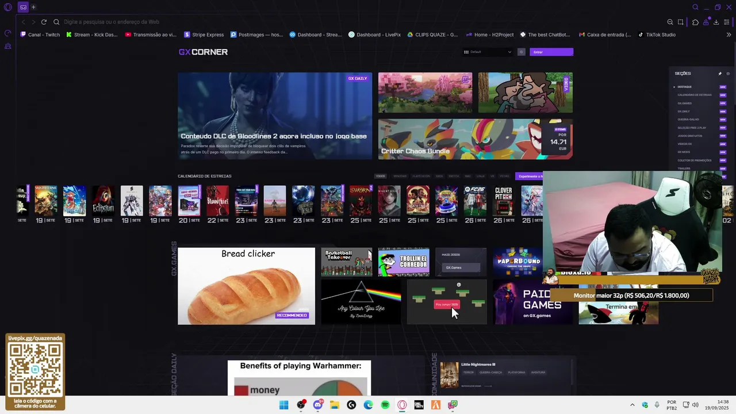The height and width of the screenshot is (414, 736).
Task: Open Paperbound game thumbnail
Action: point(517,262)
